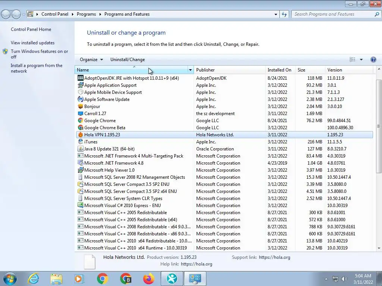Open View installed updates link
This screenshot has height=286, width=382.
point(33,43)
